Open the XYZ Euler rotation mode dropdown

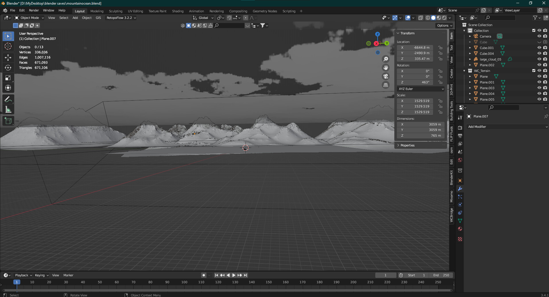(420, 89)
